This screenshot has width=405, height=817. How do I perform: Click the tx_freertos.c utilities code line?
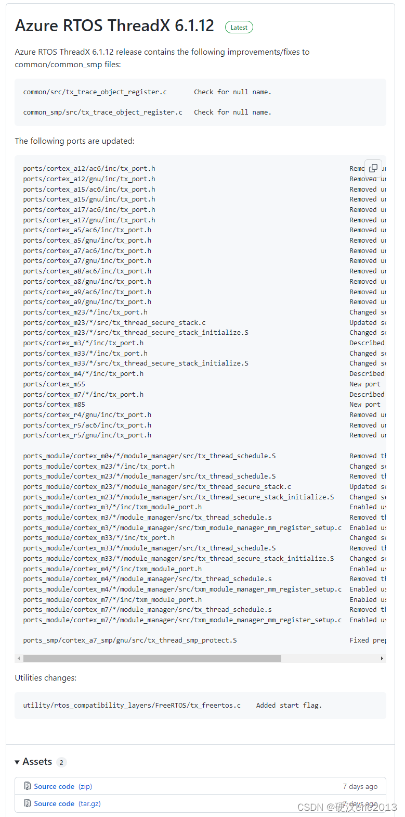coord(132,705)
